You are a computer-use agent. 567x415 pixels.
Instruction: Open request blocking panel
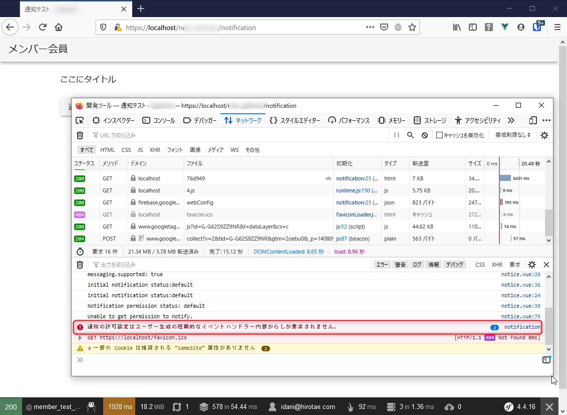425,135
